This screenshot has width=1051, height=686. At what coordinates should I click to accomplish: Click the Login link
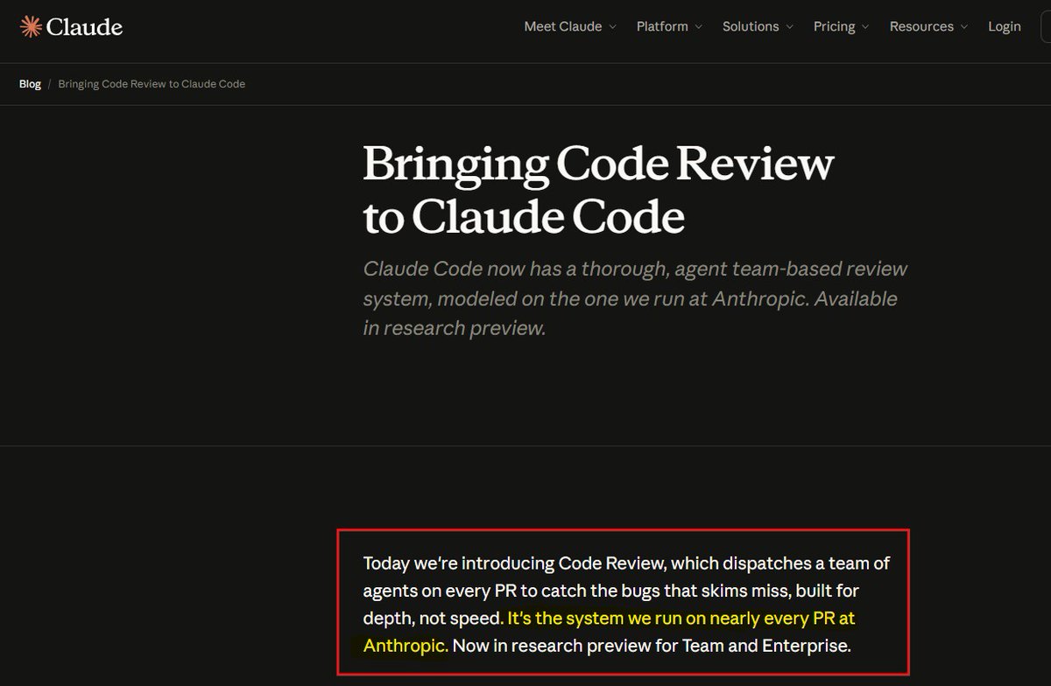pyautogui.click(x=1005, y=26)
